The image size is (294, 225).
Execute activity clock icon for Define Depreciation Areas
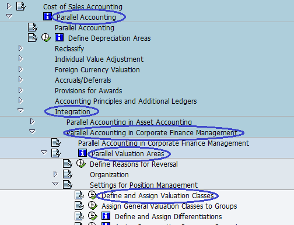46,38
